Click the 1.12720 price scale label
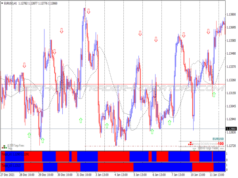Viewport: 238px width, 178px height. [231, 146]
